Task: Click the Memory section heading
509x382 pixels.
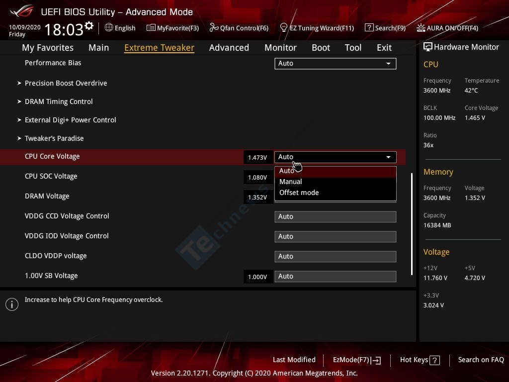Action: point(438,172)
